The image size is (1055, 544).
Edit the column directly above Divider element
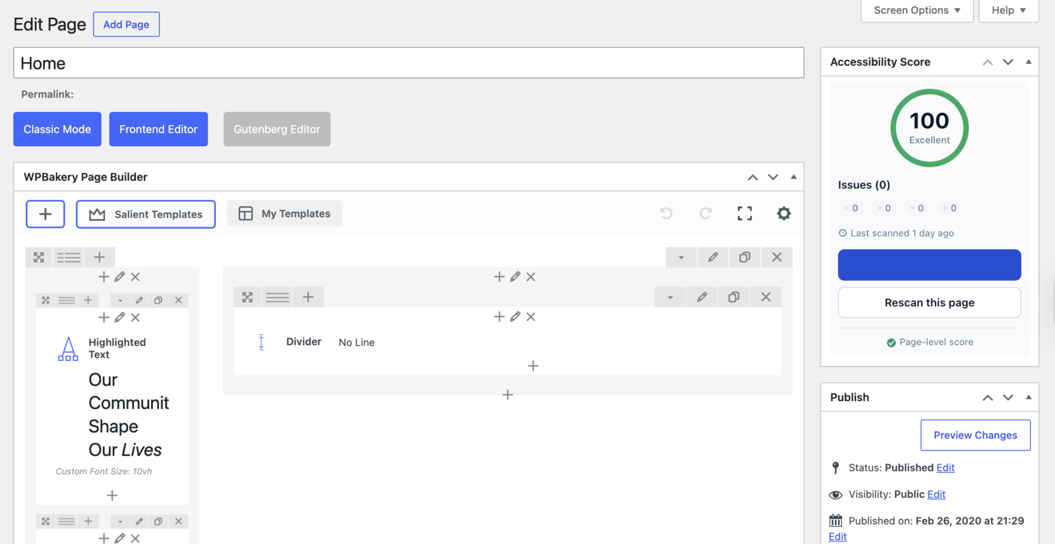coord(515,317)
